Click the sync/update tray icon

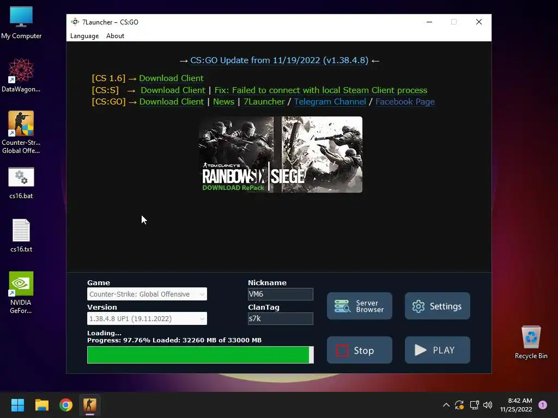coord(459,405)
